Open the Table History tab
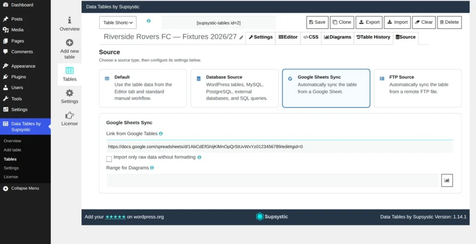This screenshot has width=476, height=244. click(373, 37)
